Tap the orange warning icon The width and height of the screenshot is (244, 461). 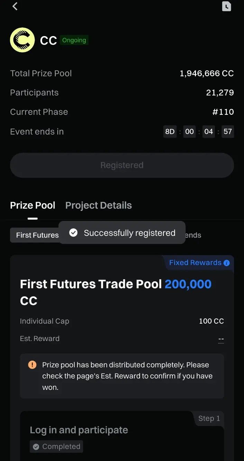[x=32, y=365]
